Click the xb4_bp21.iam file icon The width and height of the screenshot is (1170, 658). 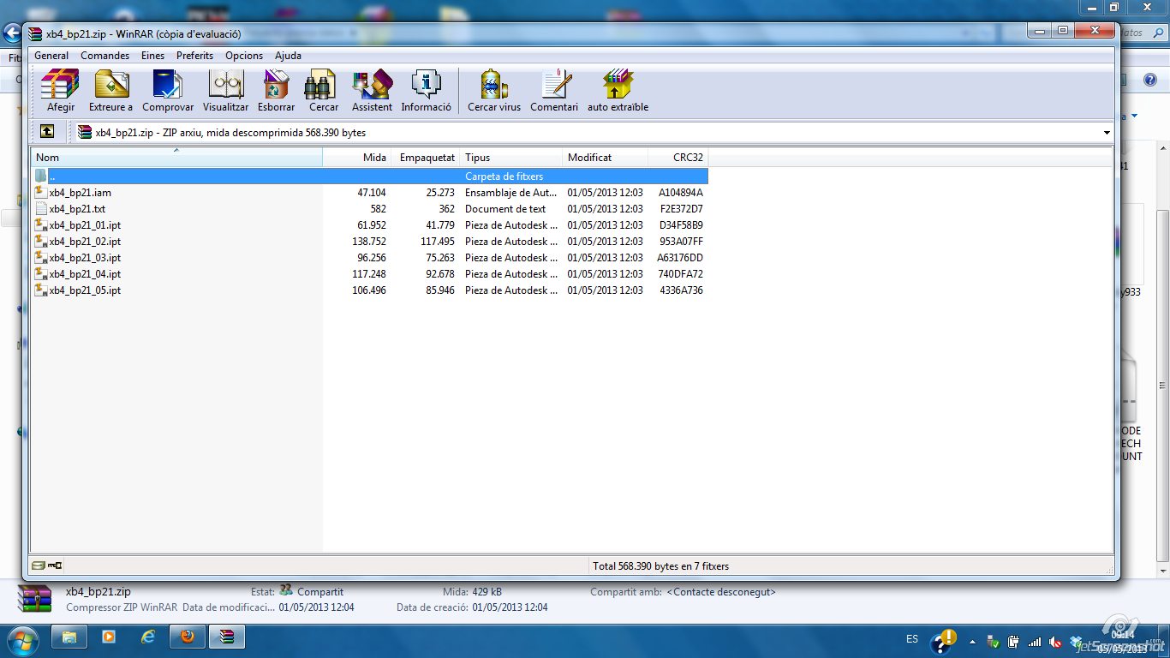point(41,192)
